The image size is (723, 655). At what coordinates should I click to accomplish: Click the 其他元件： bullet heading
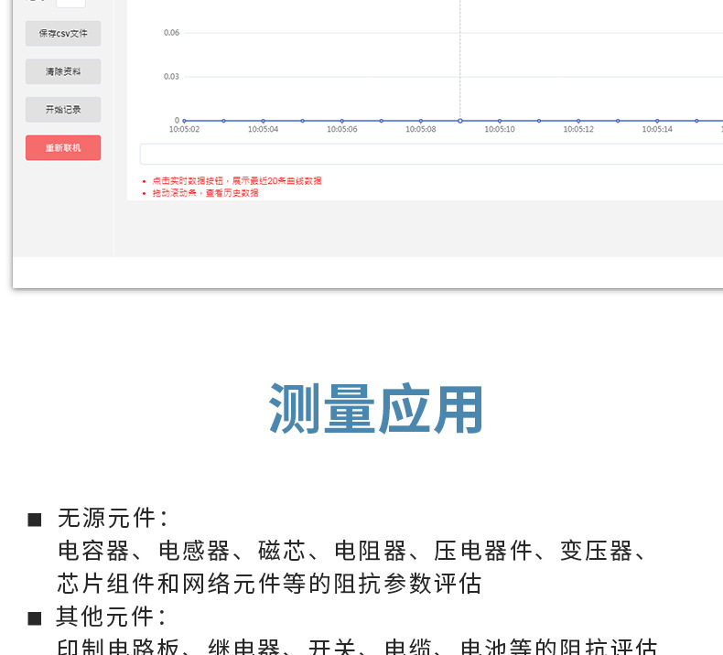point(112,617)
